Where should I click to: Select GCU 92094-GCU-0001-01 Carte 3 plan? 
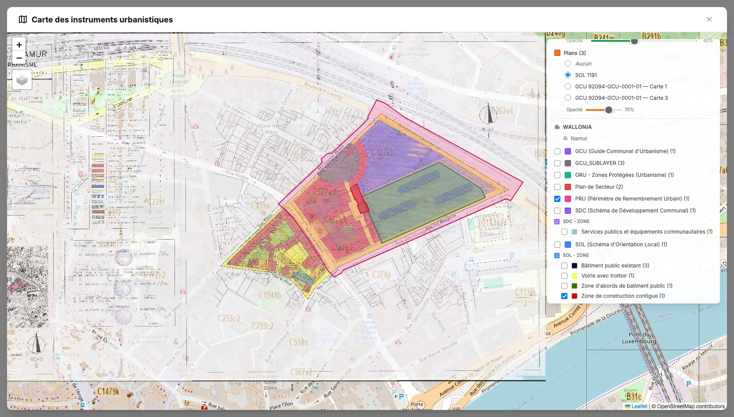pyautogui.click(x=568, y=98)
